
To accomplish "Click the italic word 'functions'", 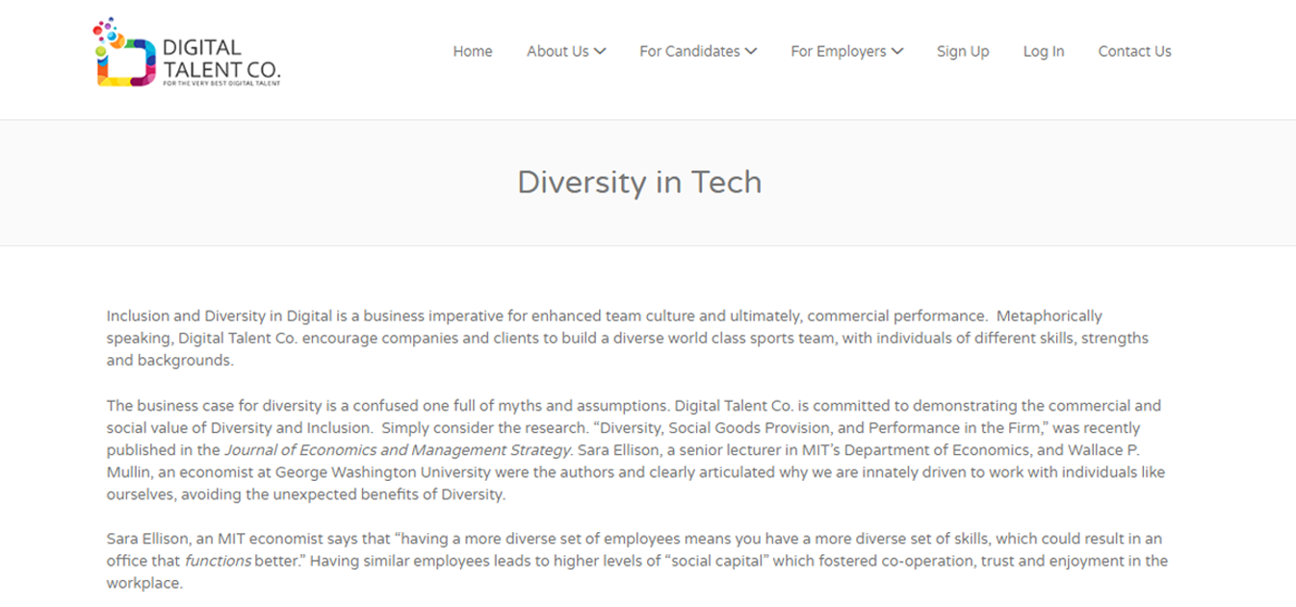I will (x=219, y=561).
